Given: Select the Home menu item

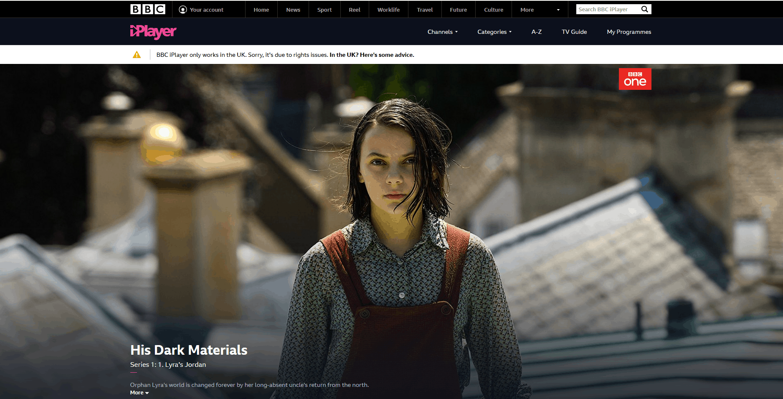Looking at the screenshot, I should (x=261, y=9).
